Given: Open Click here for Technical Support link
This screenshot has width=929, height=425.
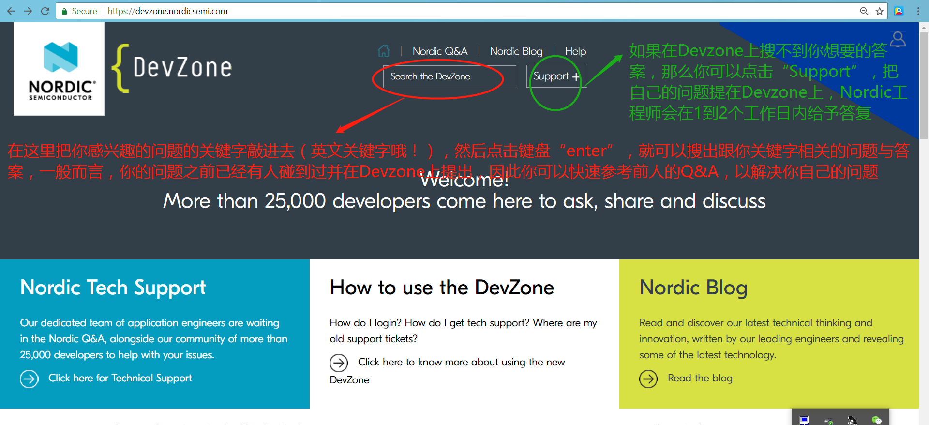Looking at the screenshot, I should click(x=120, y=378).
